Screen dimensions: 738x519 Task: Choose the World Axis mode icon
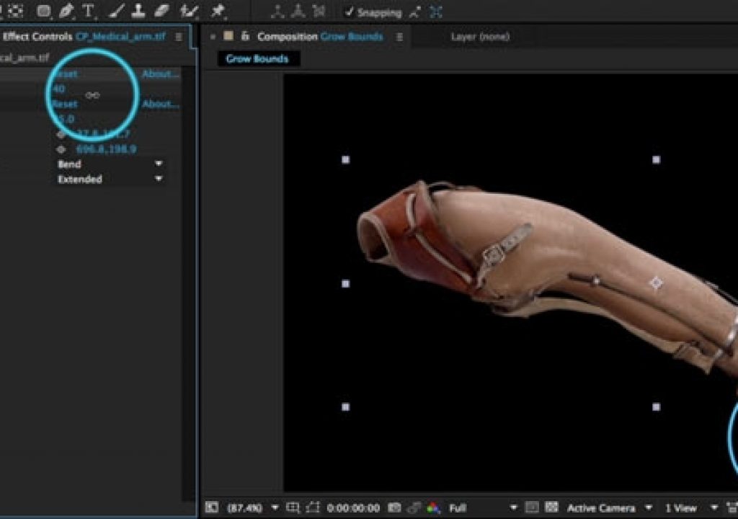pos(298,12)
